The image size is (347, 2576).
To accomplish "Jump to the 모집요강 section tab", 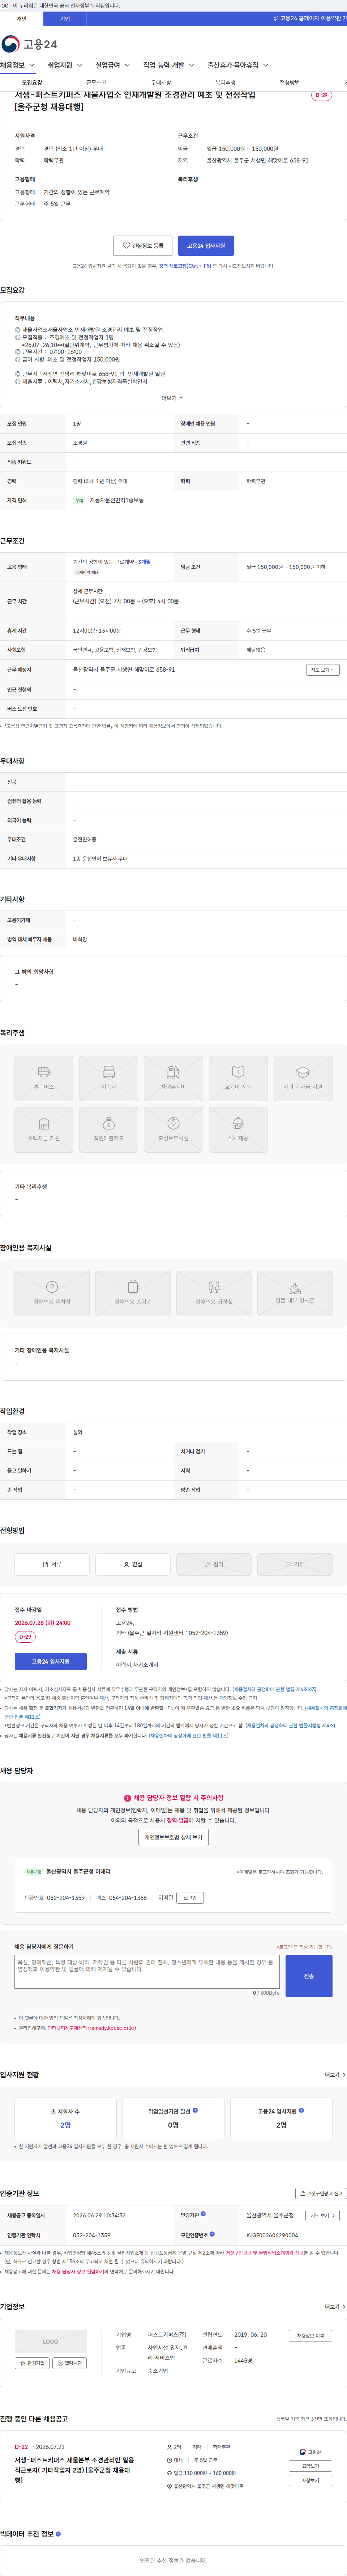I will [32, 83].
